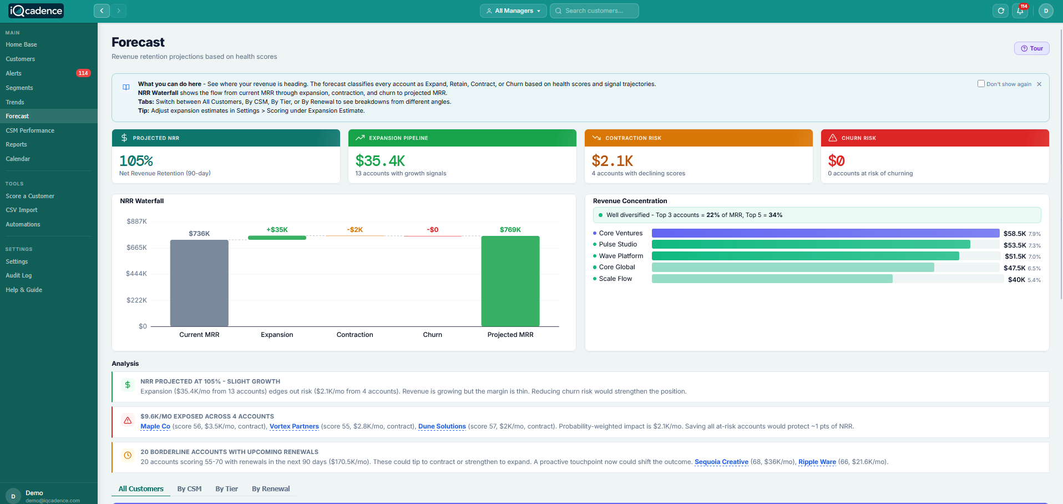Click the Tour button

tap(1031, 48)
